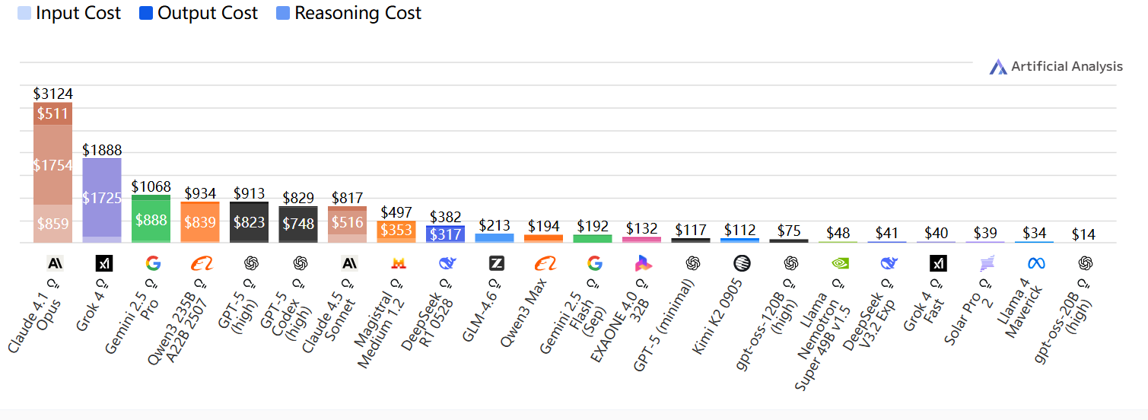1148x420 pixels.
Task: Click the $213 total above the GLM-4.6 bar
Action: point(494,225)
